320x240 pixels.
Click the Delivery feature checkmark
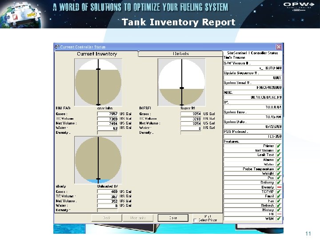[x=279, y=183]
